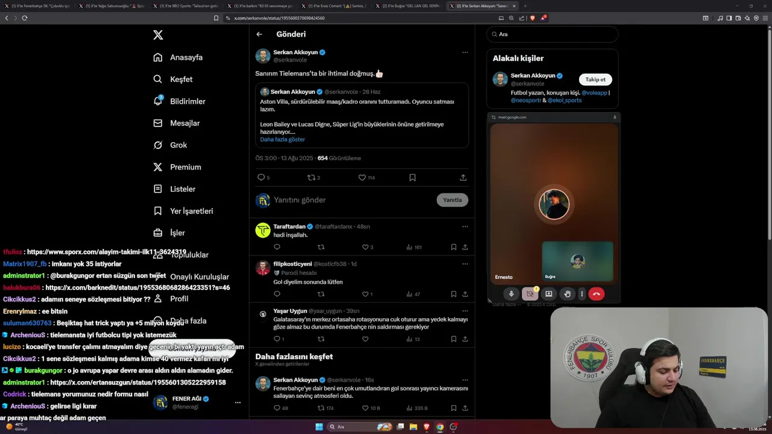The width and height of the screenshot is (772, 434).
Task: Open Keşfet in the left navigation
Action: click(173, 79)
